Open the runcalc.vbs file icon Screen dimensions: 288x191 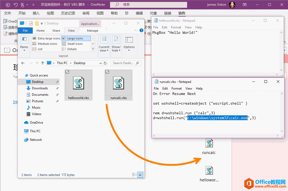pos(118,83)
